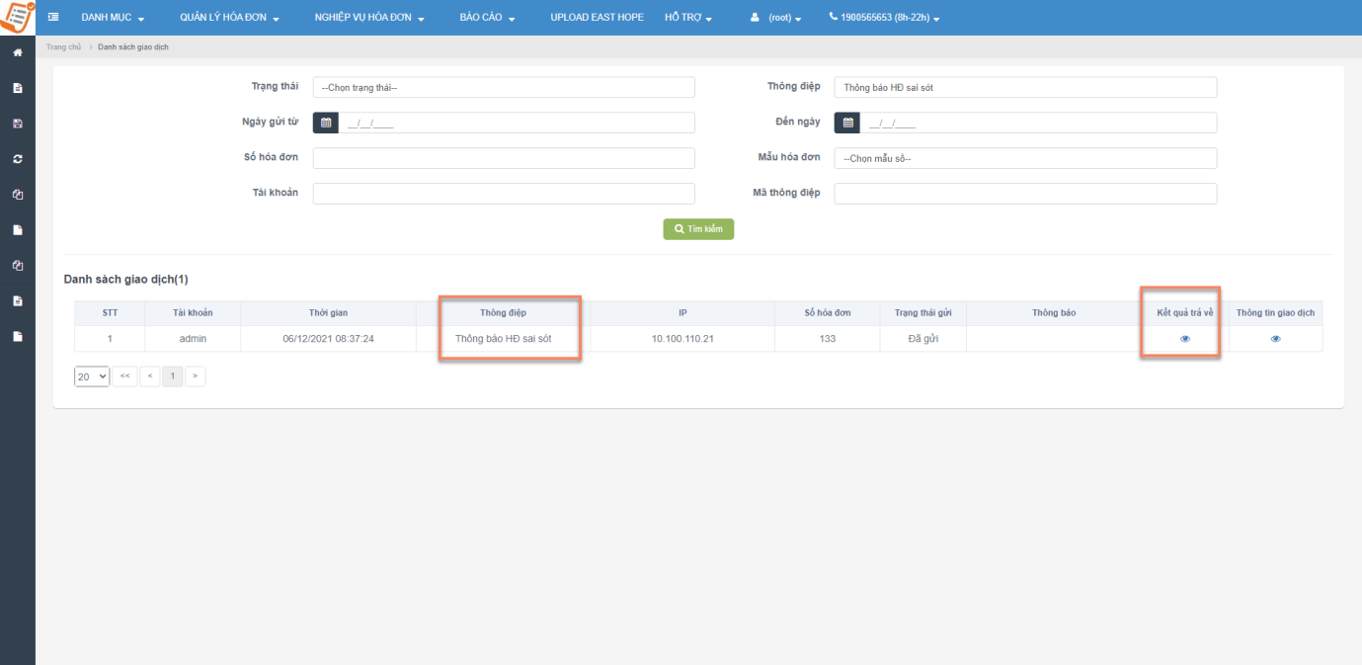View Kết quả trả về eye icon
1362x665 pixels.
[x=1185, y=339]
